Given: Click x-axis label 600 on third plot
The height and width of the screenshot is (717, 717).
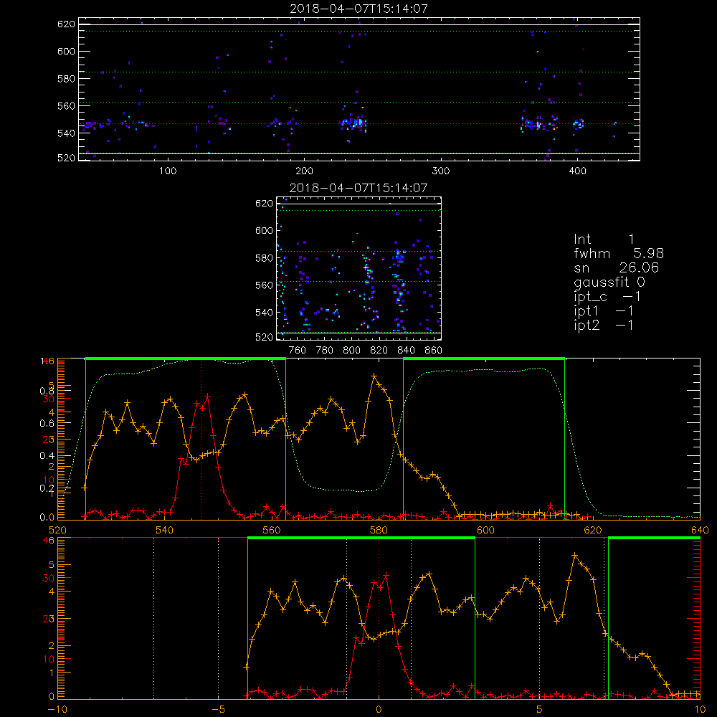Looking at the screenshot, I should coord(485,531).
